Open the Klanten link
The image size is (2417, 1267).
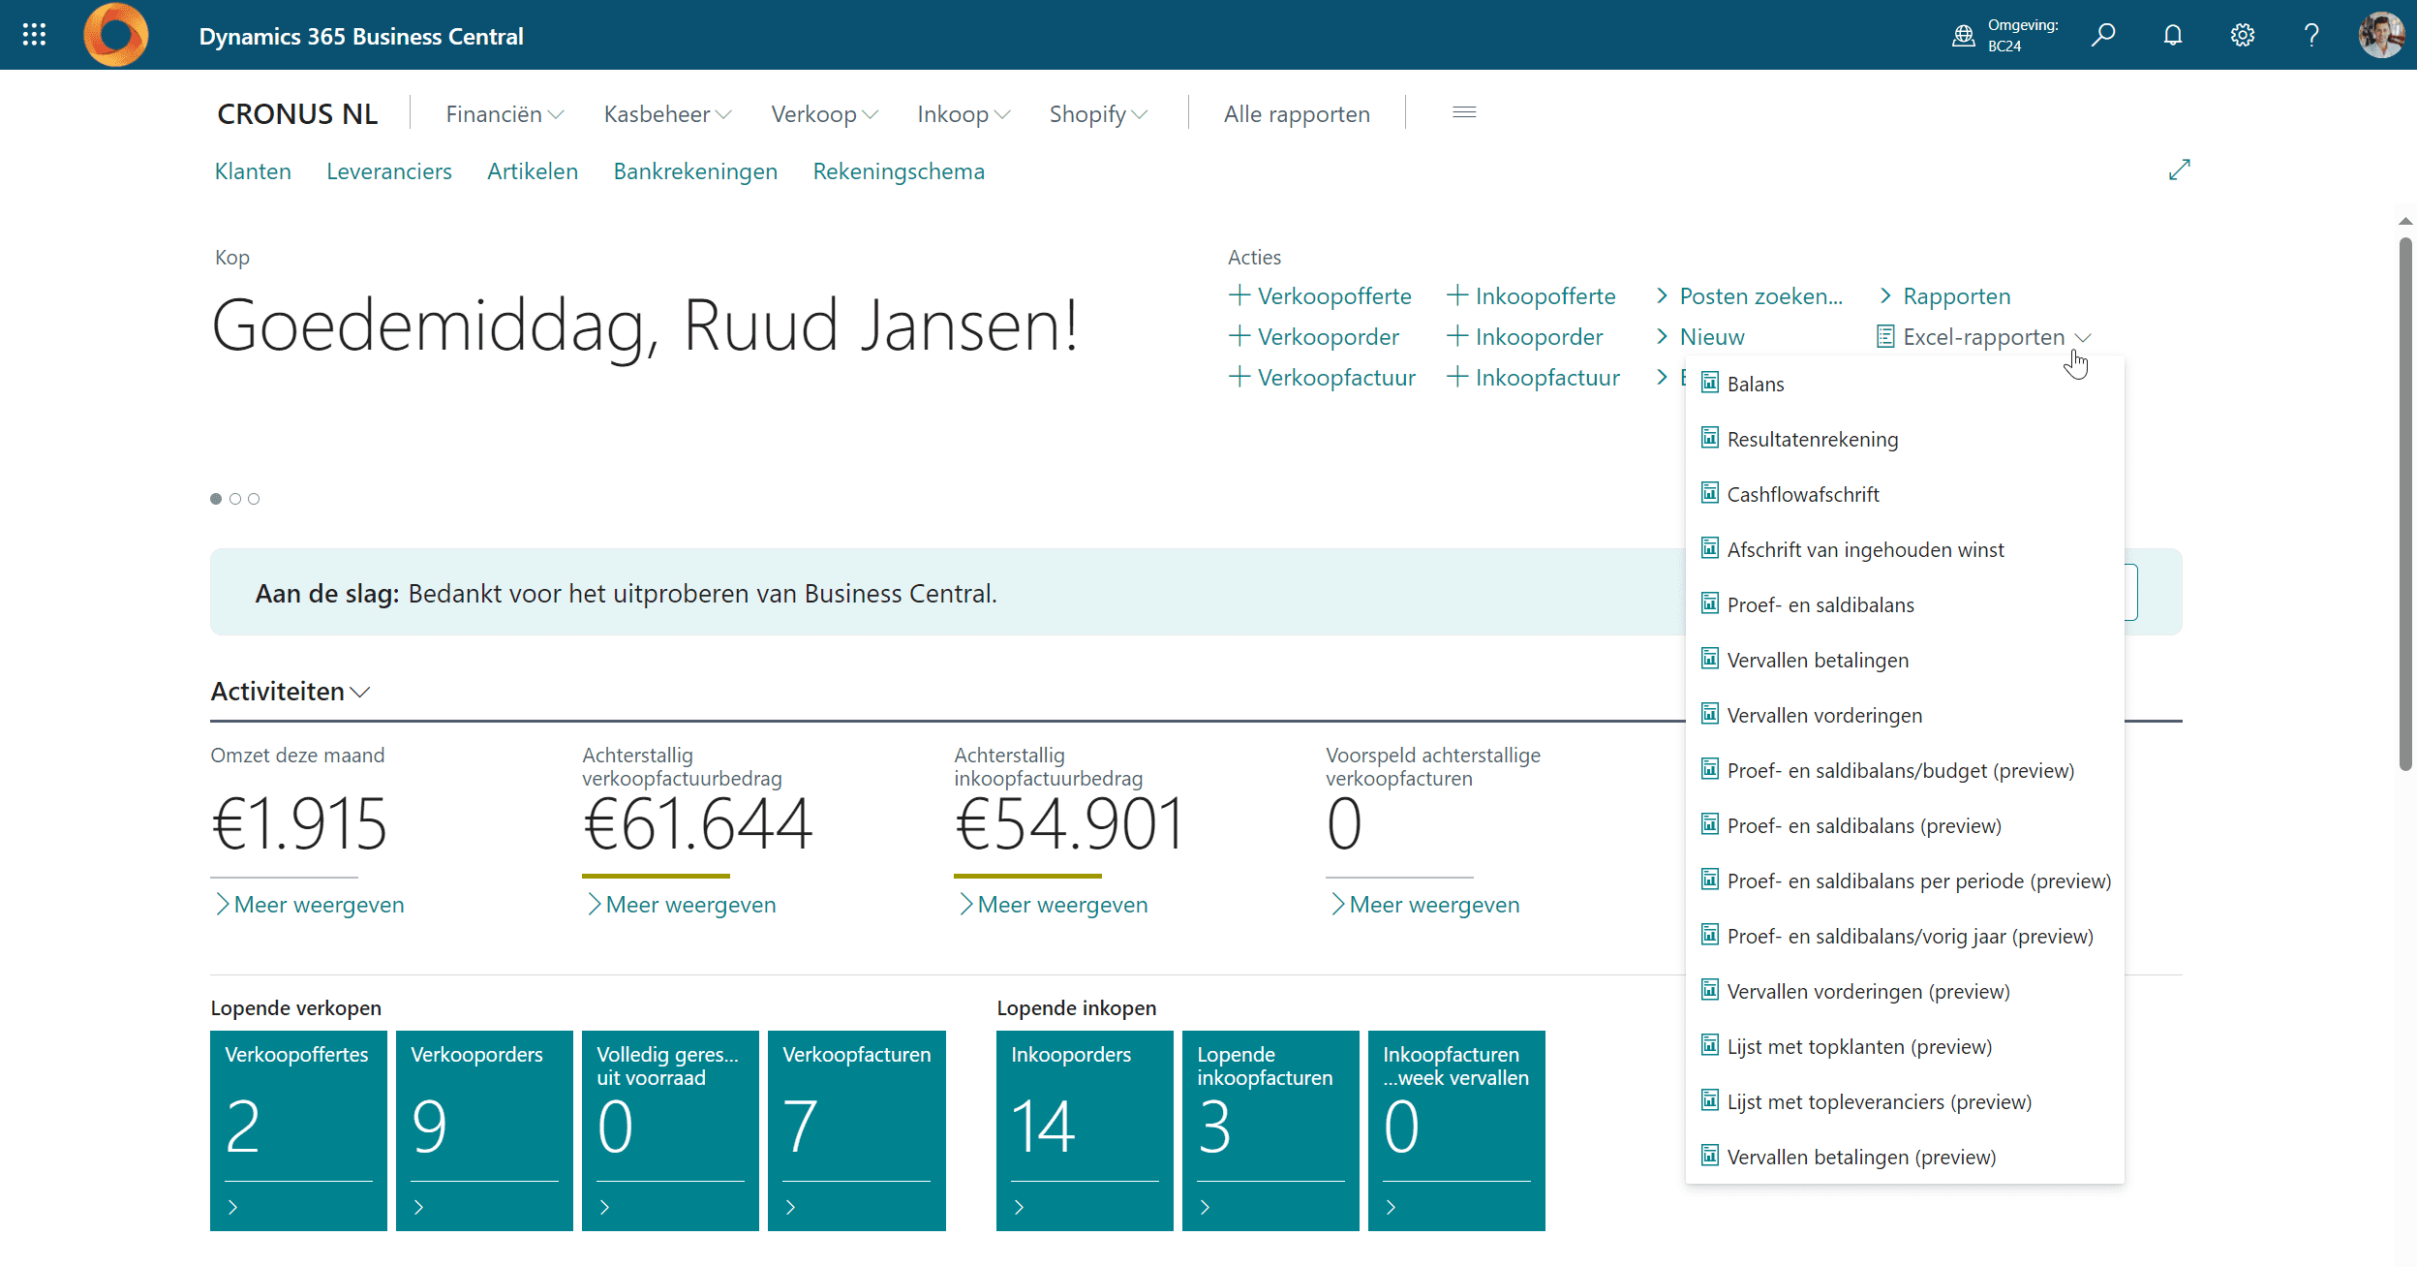(253, 171)
